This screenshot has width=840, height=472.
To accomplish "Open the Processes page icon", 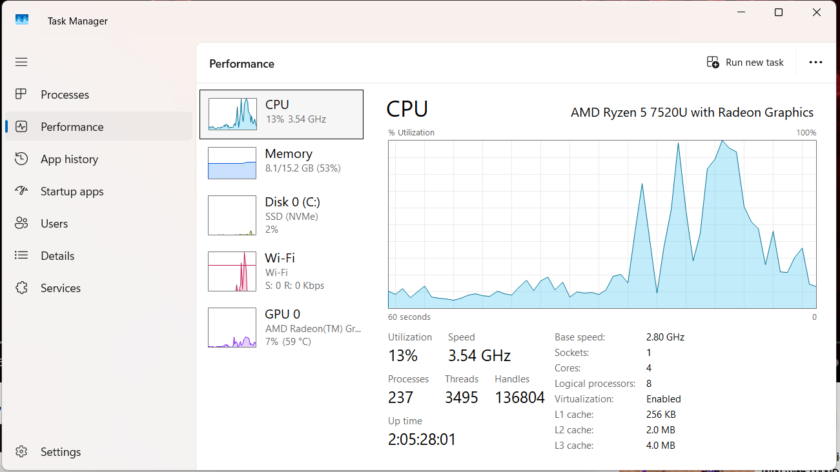I will [x=21, y=94].
